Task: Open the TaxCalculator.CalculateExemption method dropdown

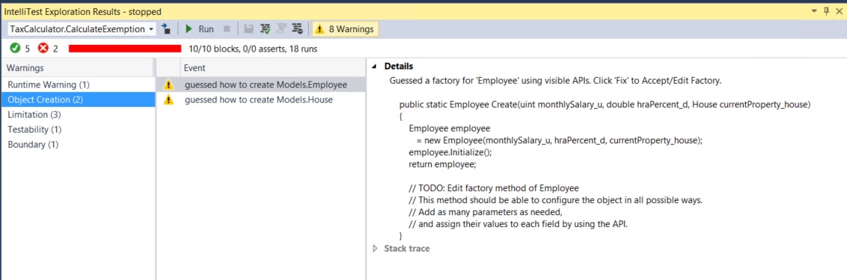Action: (82, 29)
